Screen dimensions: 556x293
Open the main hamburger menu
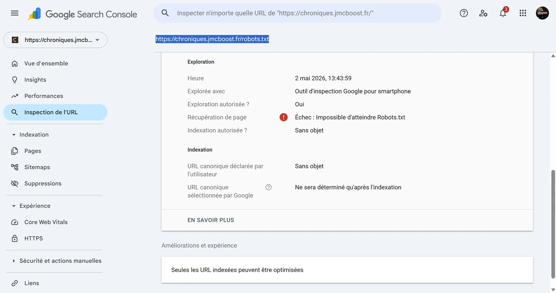(15, 13)
